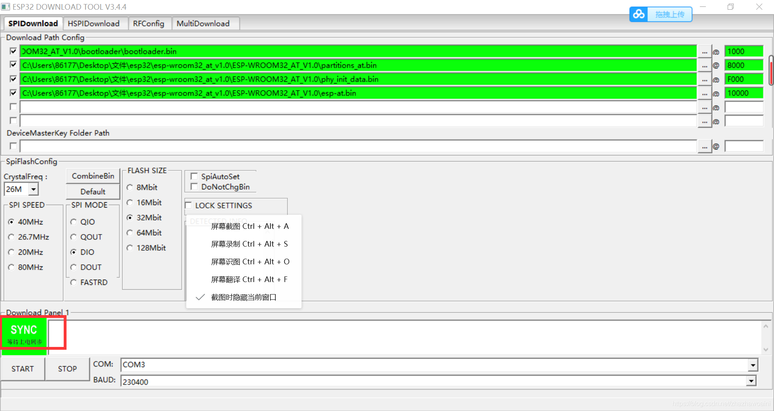Browse for partitions_at.bin file path
The height and width of the screenshot is (411, 774).
704,66
